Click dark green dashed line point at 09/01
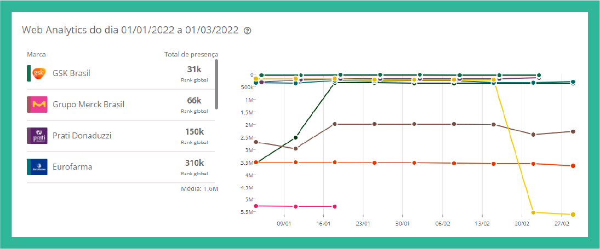 click(296, 137)
